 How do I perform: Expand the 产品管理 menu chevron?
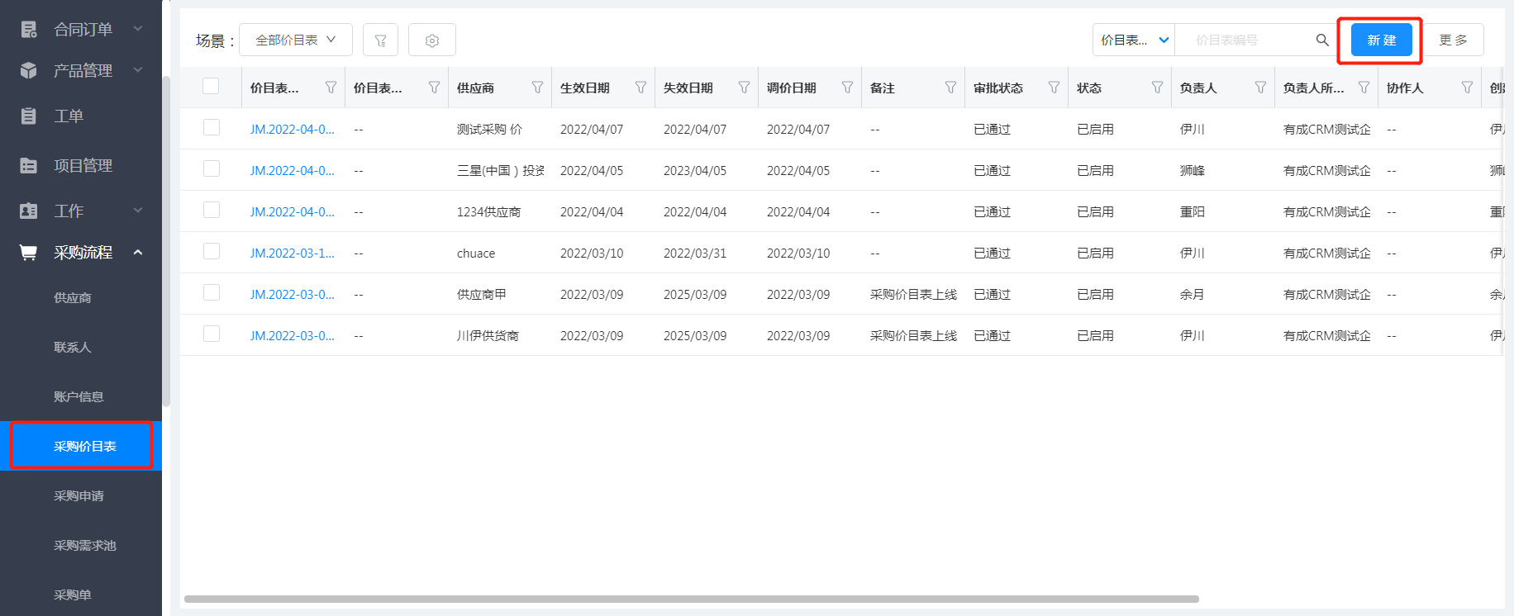pyautogui.click(x=138, y=70)
